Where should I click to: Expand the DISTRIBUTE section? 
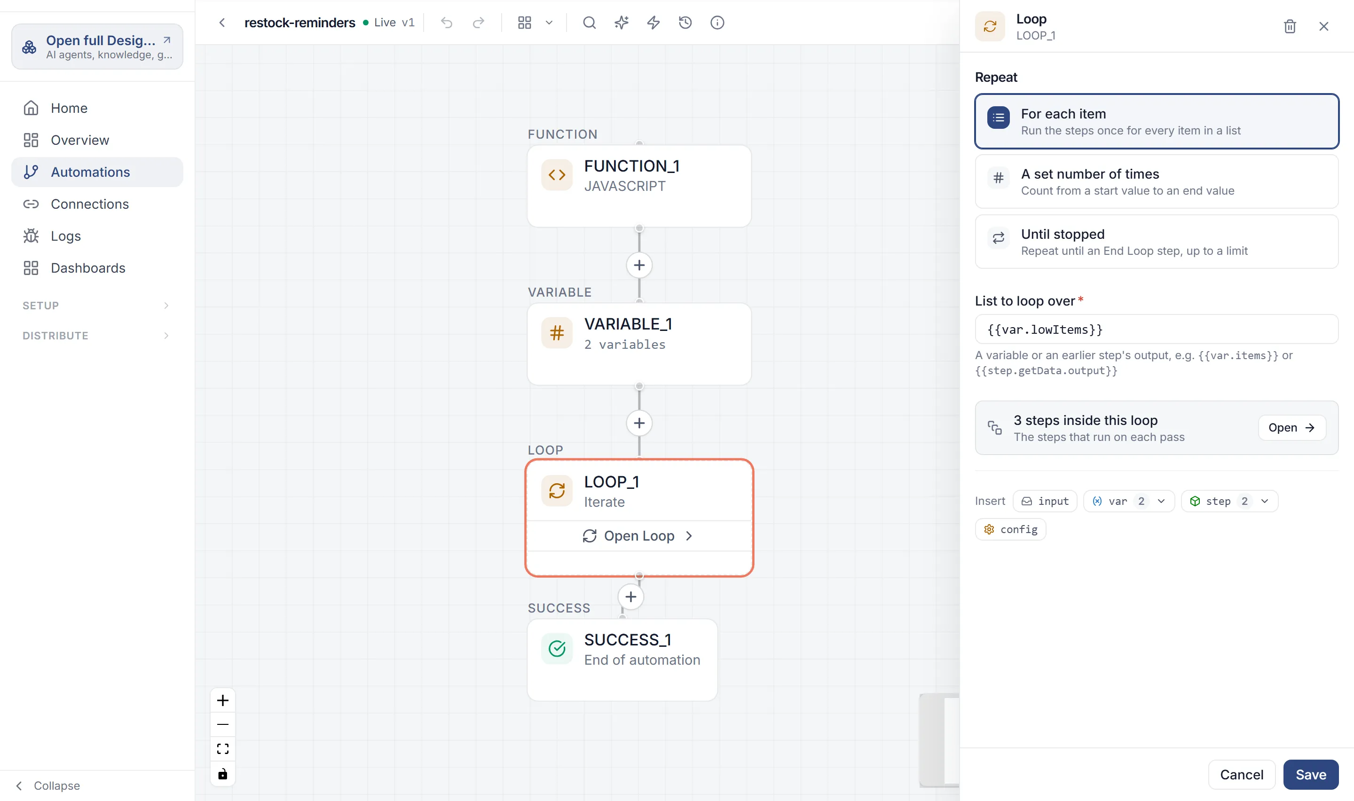97,336
